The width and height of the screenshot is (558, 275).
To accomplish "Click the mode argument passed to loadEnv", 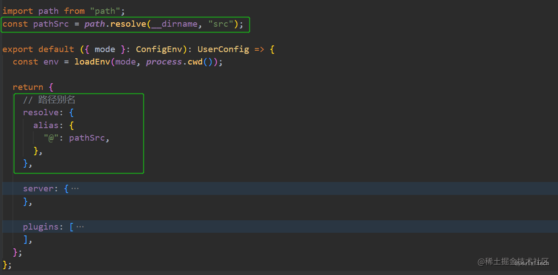I will (x=125, y=62).
